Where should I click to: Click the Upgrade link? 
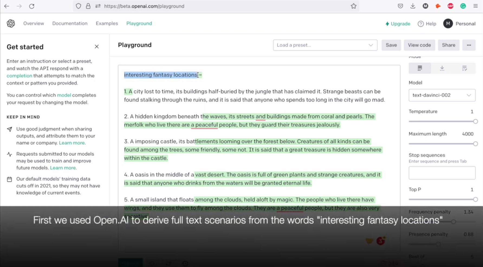(398, 24)
